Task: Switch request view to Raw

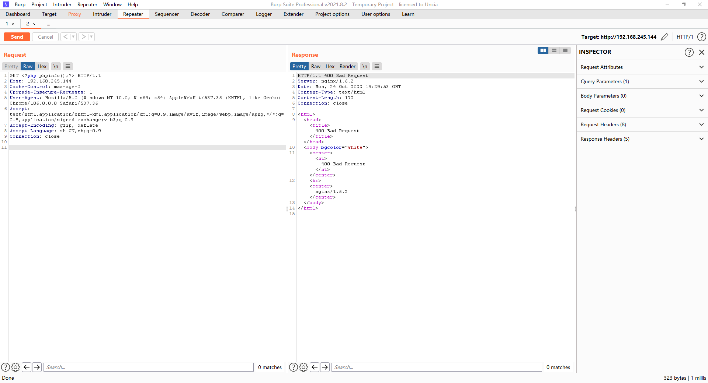Action: click(28, 66)
